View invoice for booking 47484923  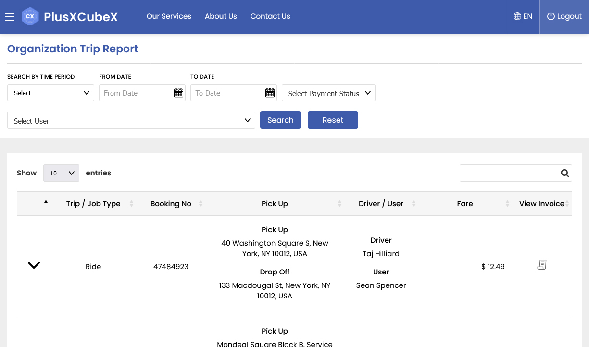(x=542, y=265)
